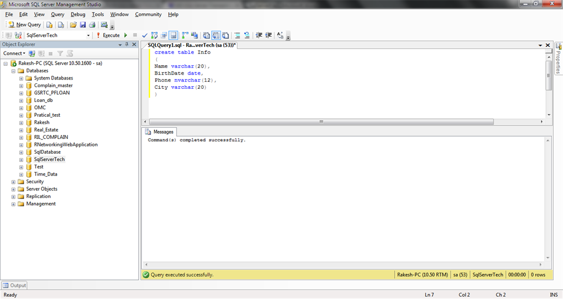Click the Print icon in the toolbar
This screenshot has width=563, height=299.
pyautogui.click(x=92, y=25)
